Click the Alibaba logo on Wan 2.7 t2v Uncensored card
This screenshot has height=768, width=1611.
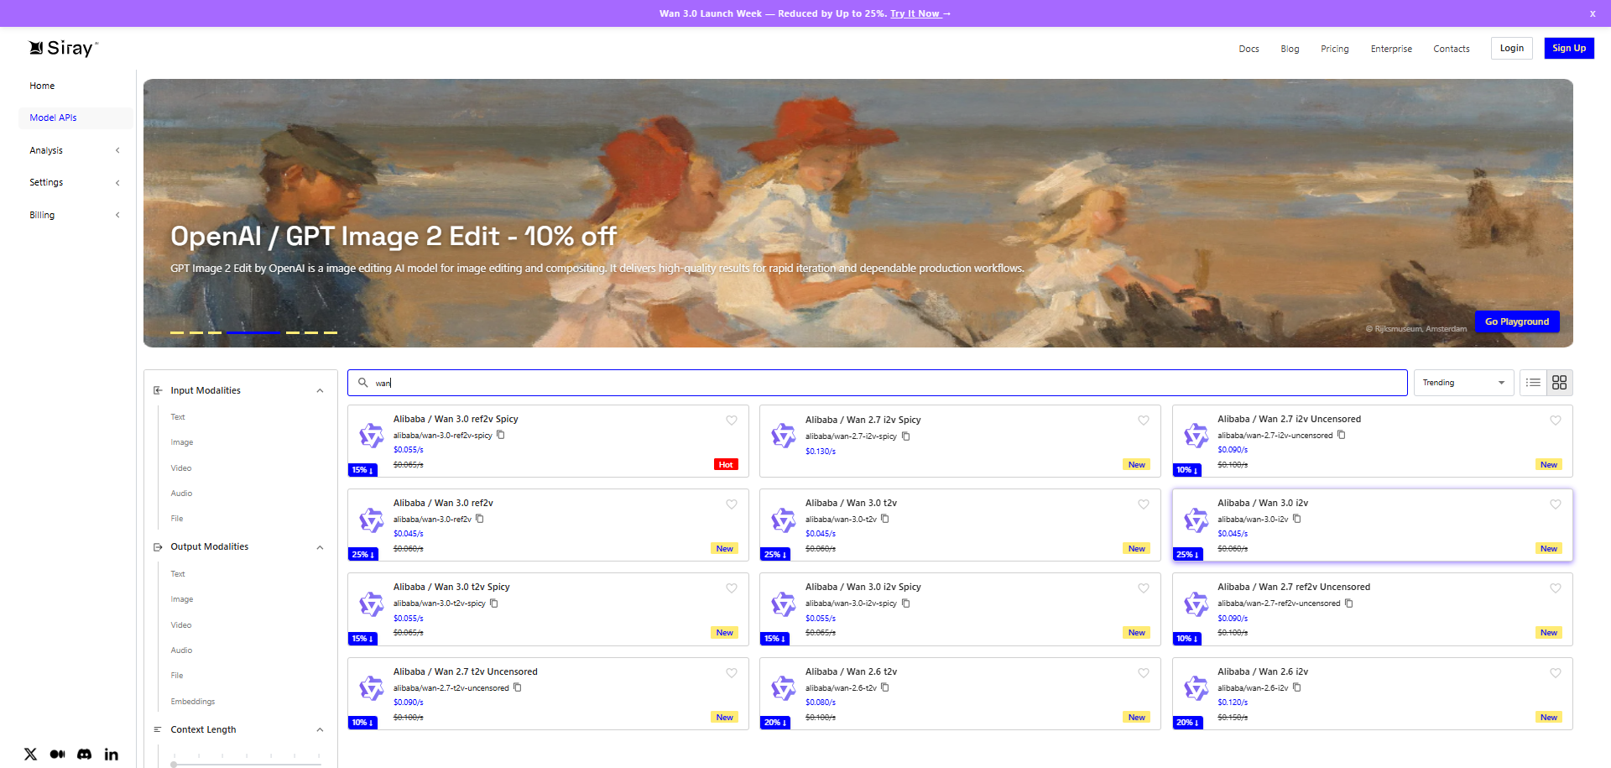pos(372,689)
